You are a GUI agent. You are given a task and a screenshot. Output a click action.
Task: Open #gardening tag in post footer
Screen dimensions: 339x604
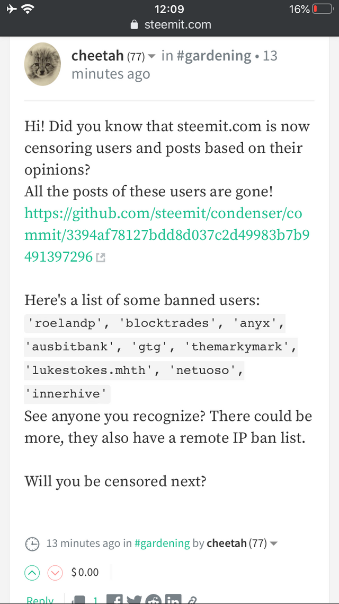point(162,543)
